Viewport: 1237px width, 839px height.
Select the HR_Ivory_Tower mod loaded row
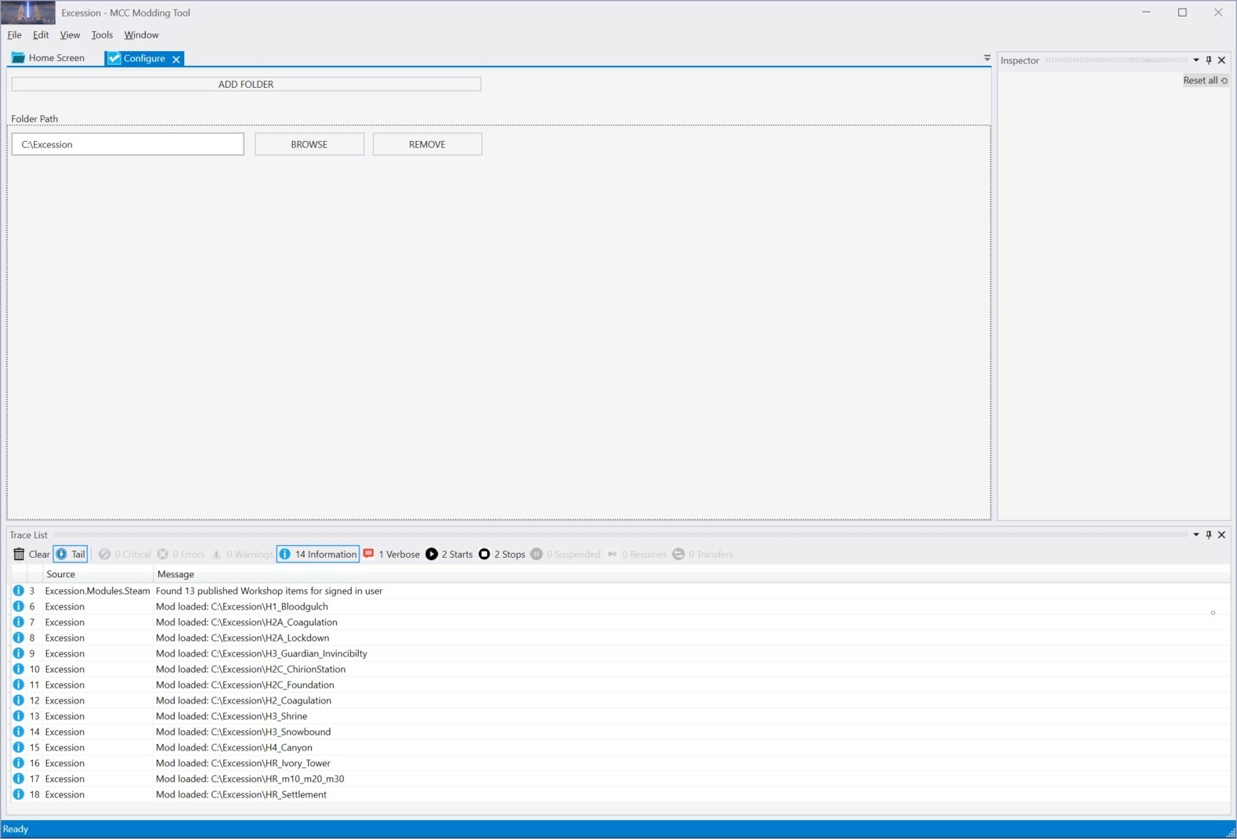pos(619,763)
